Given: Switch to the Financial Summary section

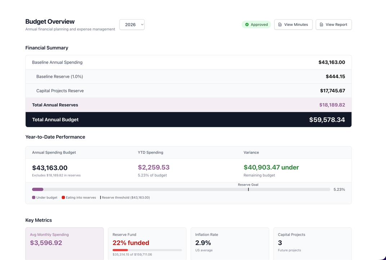Looking at the screenshot, I should click(46, 48).
